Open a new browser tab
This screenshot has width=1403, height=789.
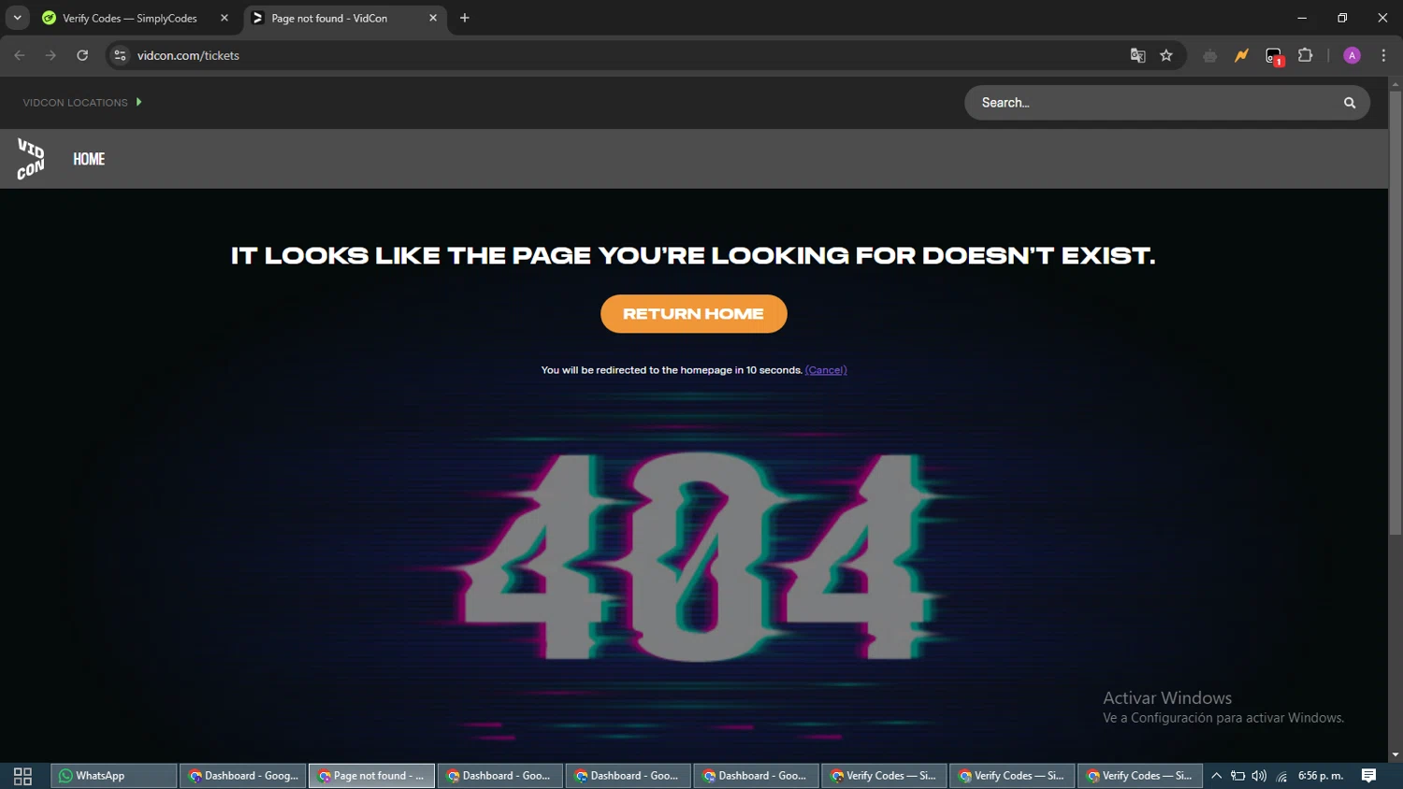click(465, 18)
